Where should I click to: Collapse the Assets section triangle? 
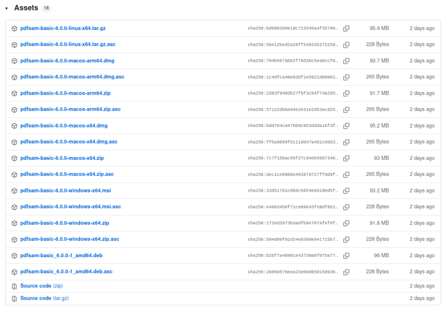pos(6,8)
